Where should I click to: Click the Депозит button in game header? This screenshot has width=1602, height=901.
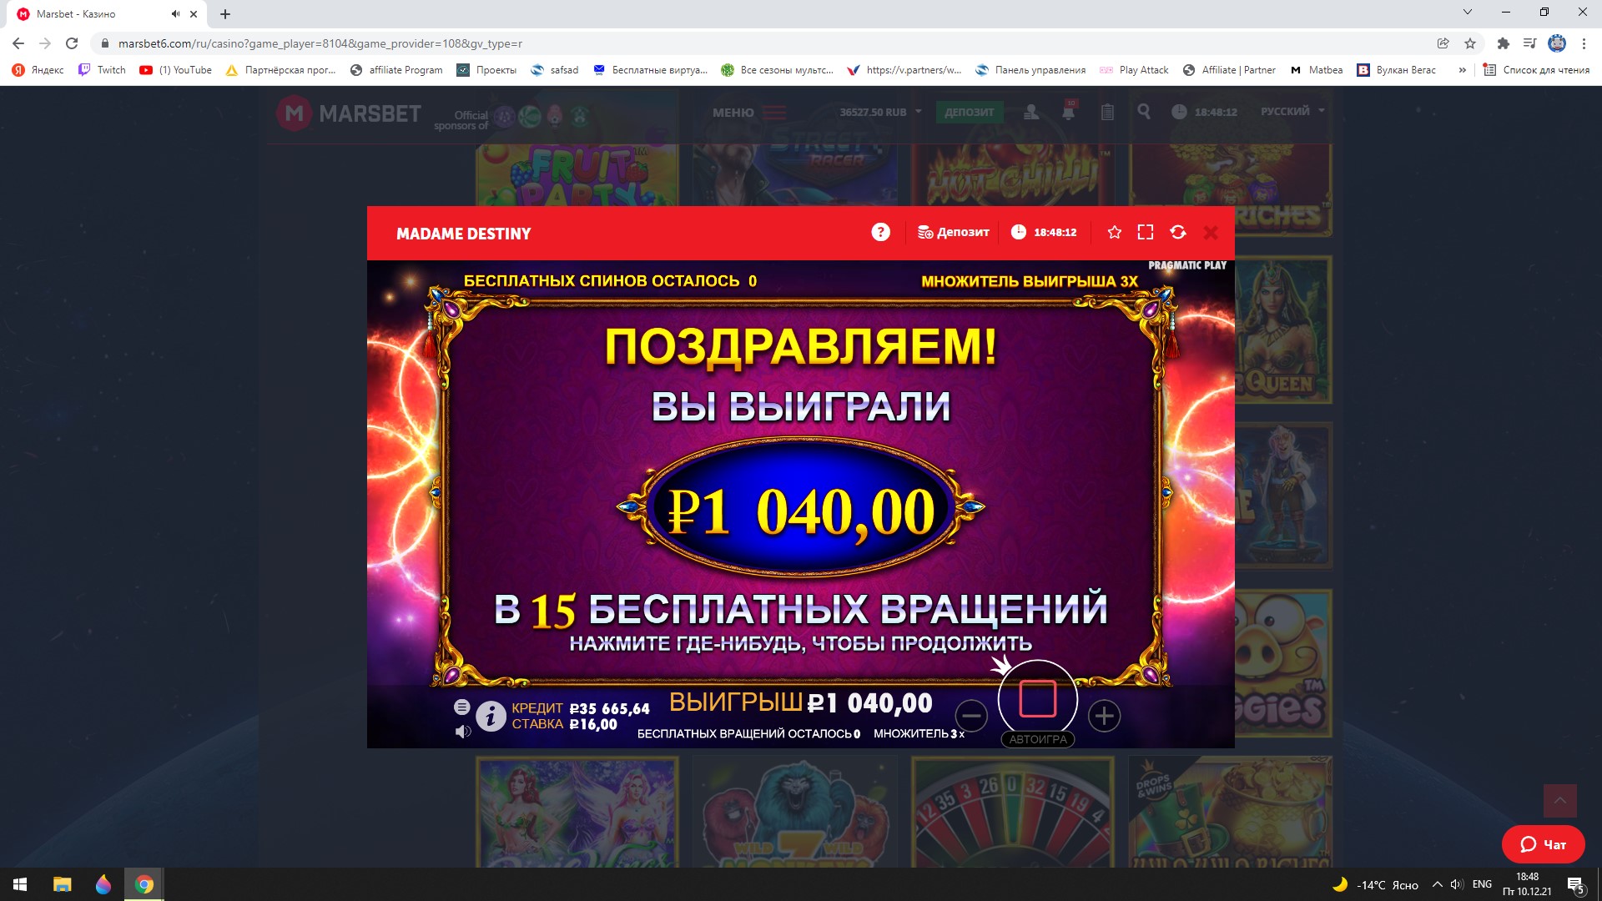[x=953, y=232]
